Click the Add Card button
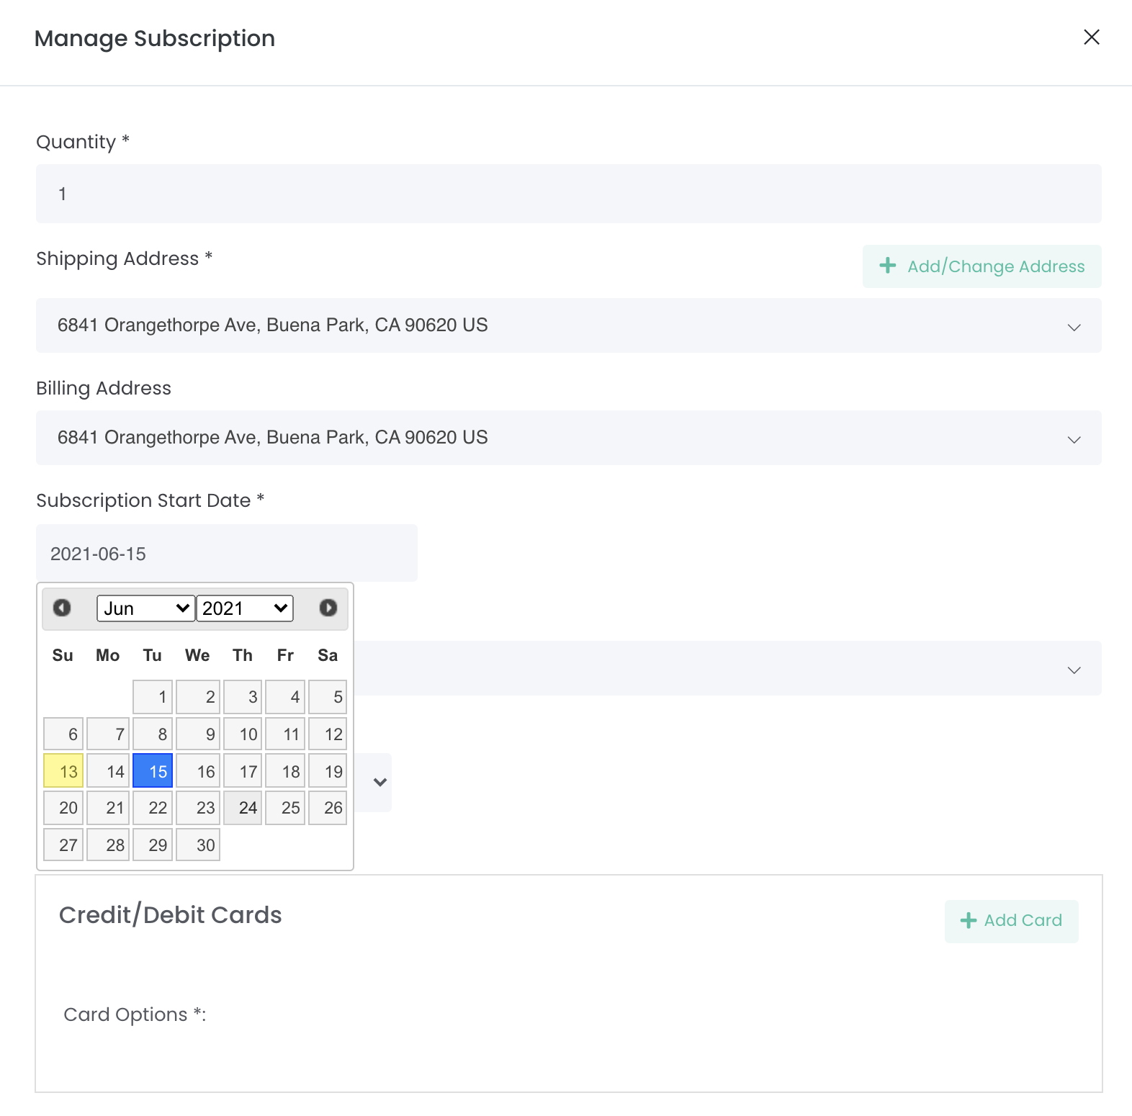Image resolution: width=1132 pixels, height=1116 pixels. pyautogui.click(x=1011, y=921)
